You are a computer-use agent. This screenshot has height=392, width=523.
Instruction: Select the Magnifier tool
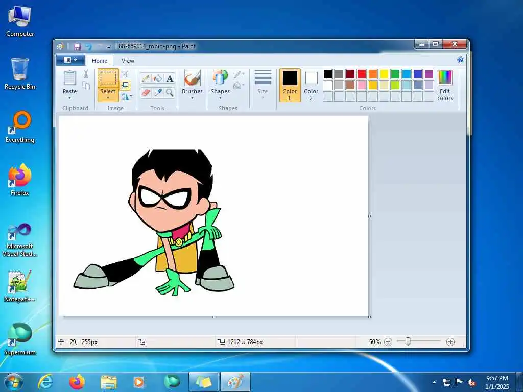(x=170, y=93)
